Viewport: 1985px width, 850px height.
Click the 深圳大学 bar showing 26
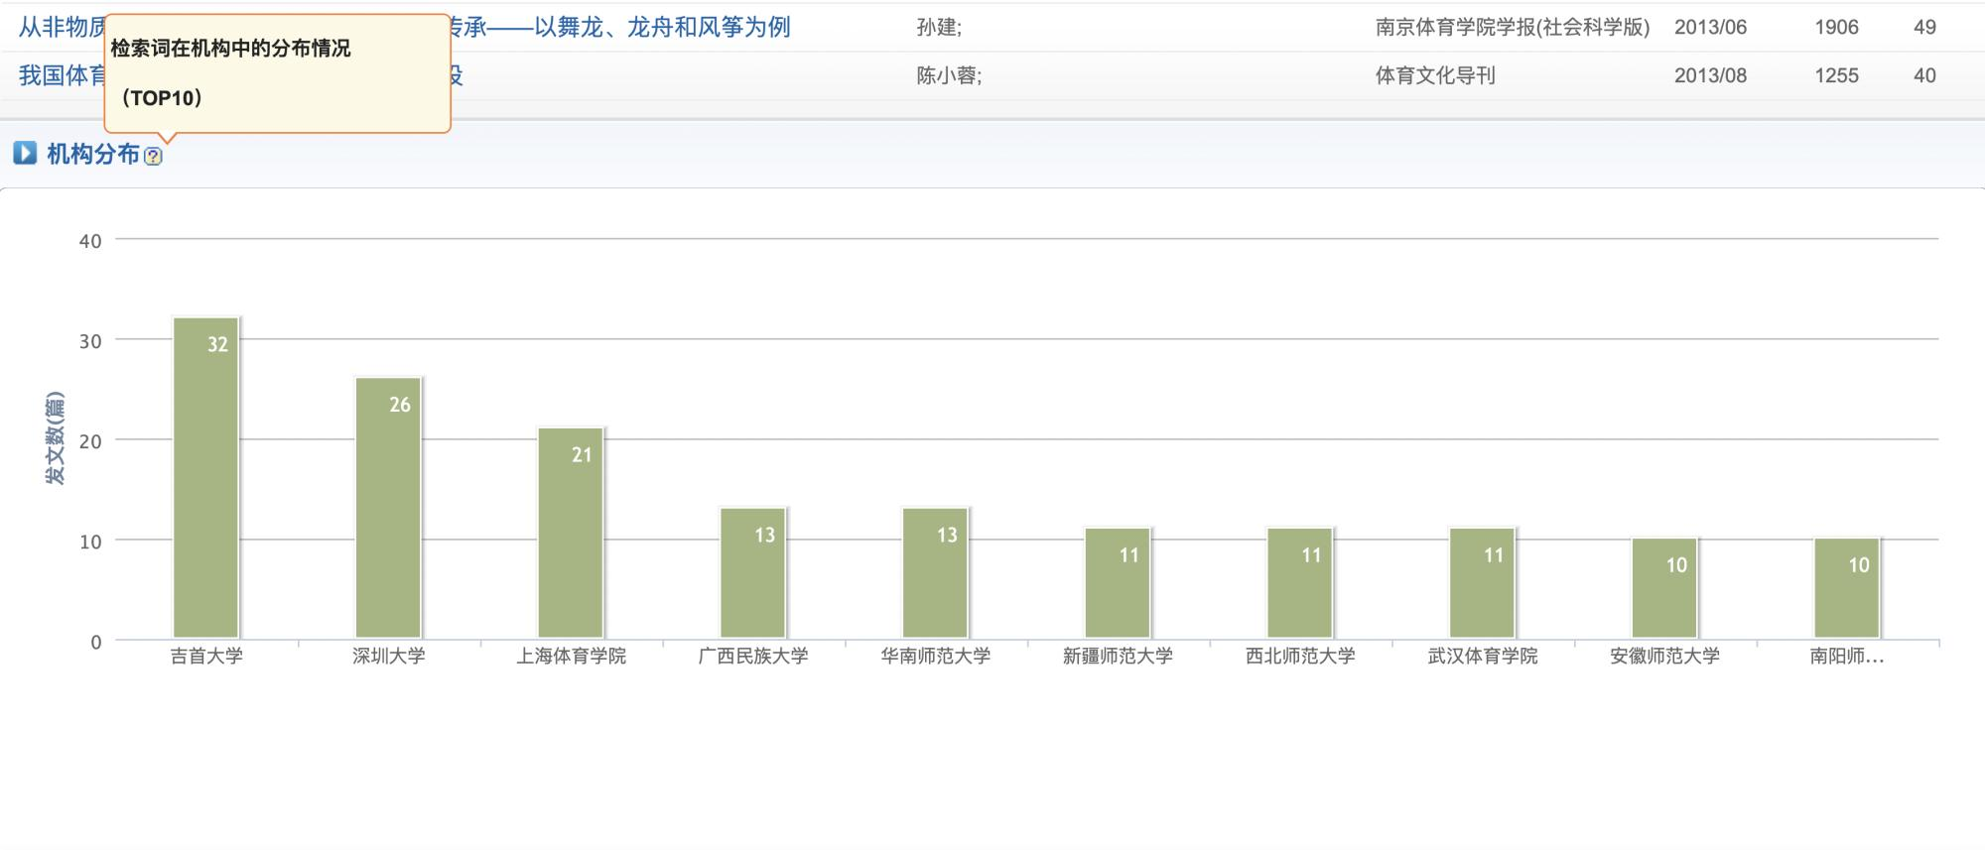pyautogui.click(x=388, y=508)
